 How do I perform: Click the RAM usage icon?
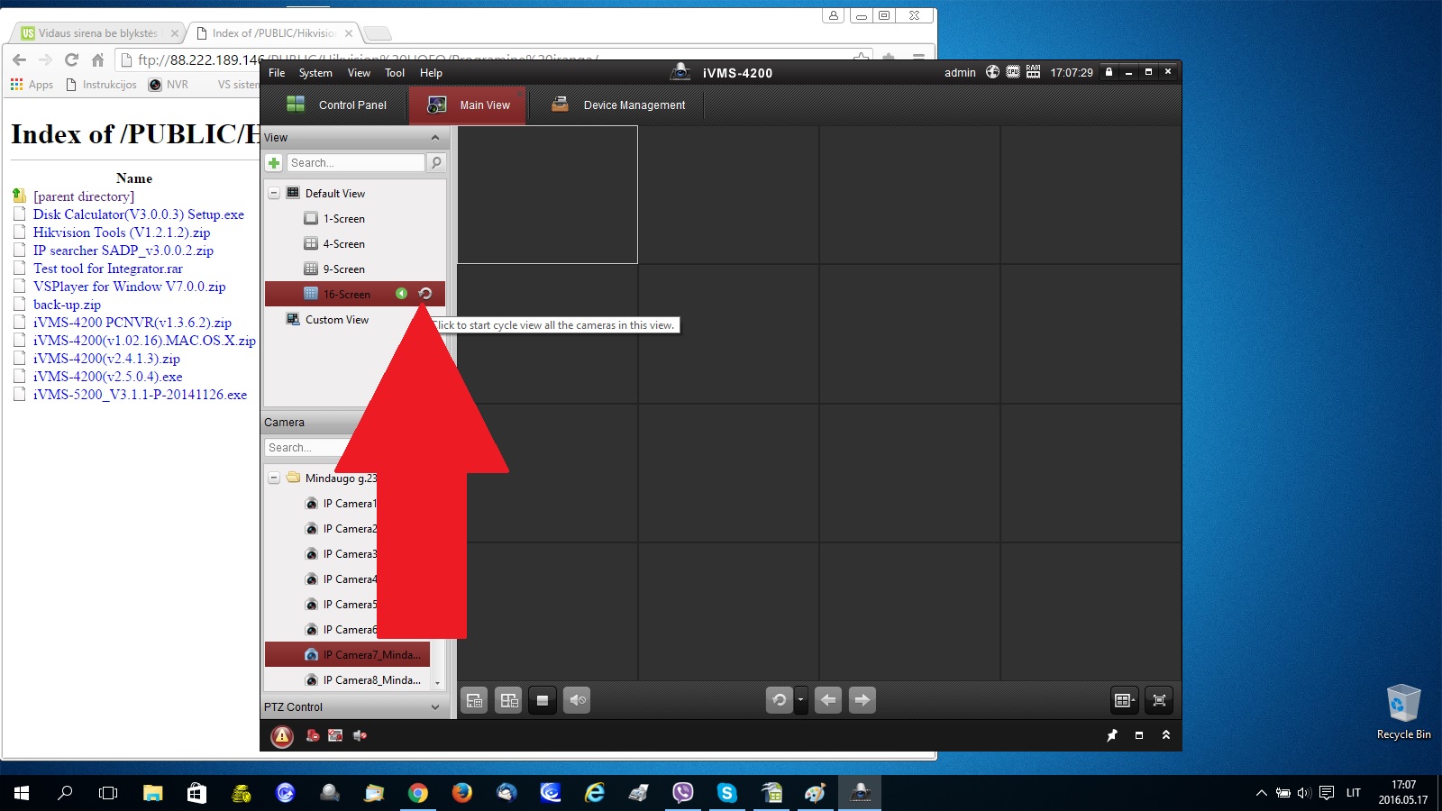[x=1033, y=72]
